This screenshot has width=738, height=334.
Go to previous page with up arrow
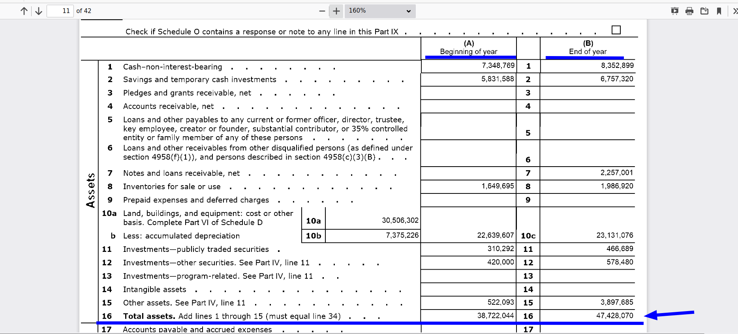coord(24,11)
